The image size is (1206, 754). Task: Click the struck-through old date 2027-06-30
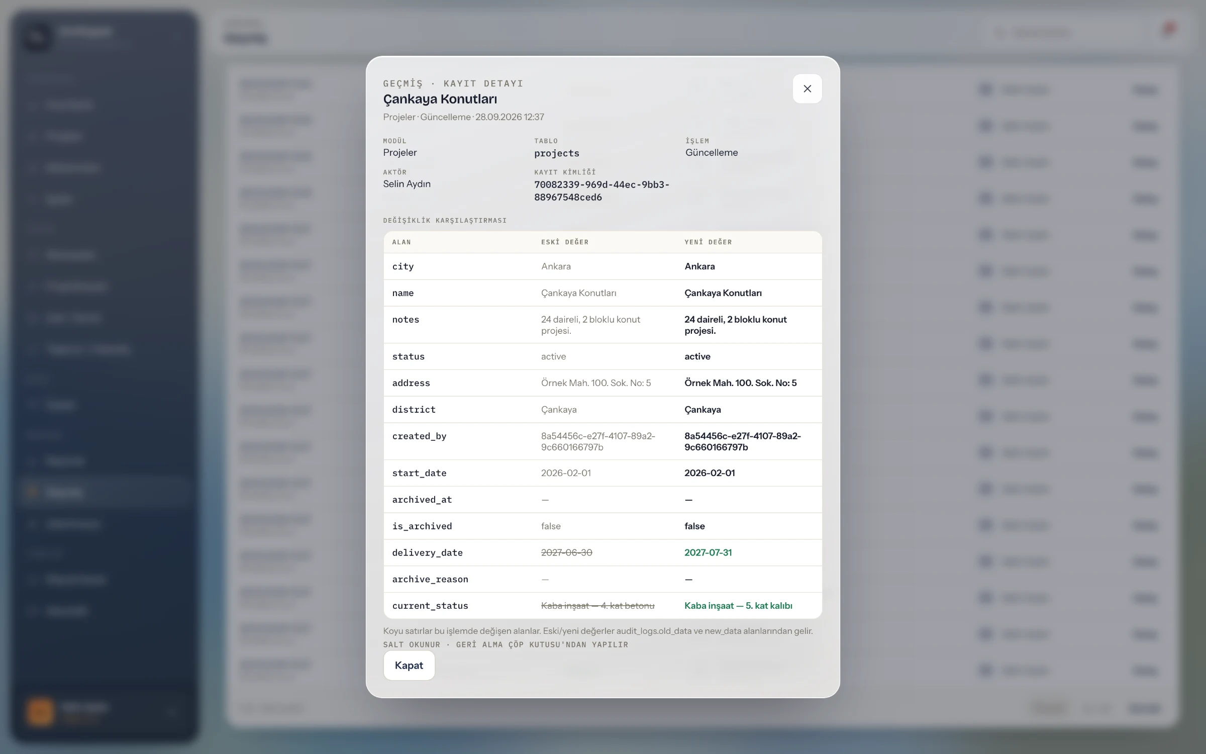click(566, 552)
